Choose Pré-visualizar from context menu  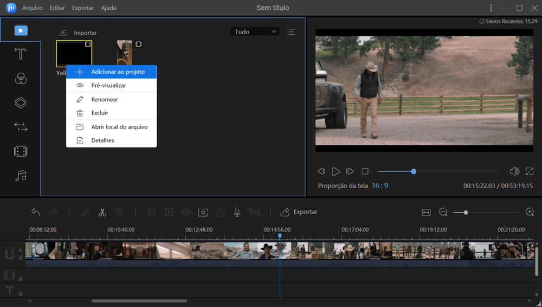pos(111,86)
